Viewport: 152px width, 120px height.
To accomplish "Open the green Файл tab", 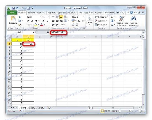I will pyautogui.click(x=12, y=13).
